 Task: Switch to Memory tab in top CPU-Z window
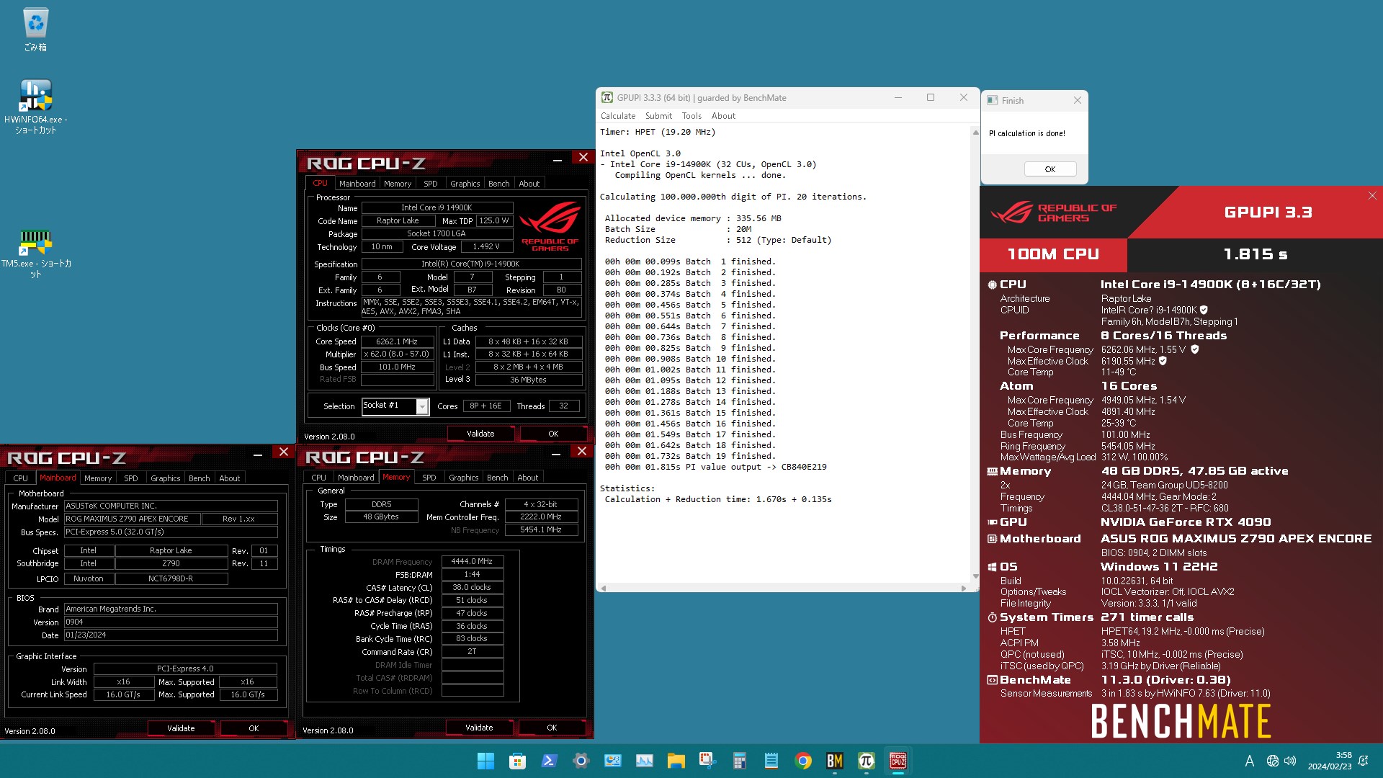tap(398, 184)
